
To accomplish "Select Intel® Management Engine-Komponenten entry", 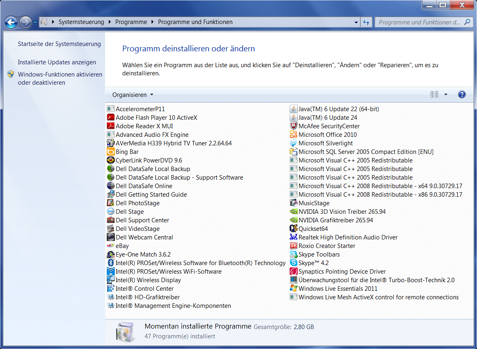I will click(x=169, y=305).
